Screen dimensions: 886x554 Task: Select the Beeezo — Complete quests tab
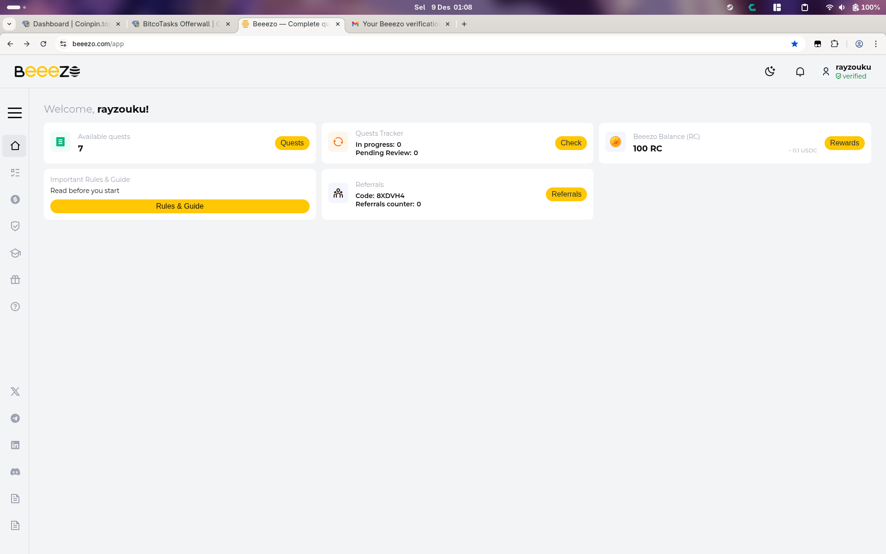click(x=291, y=24)
